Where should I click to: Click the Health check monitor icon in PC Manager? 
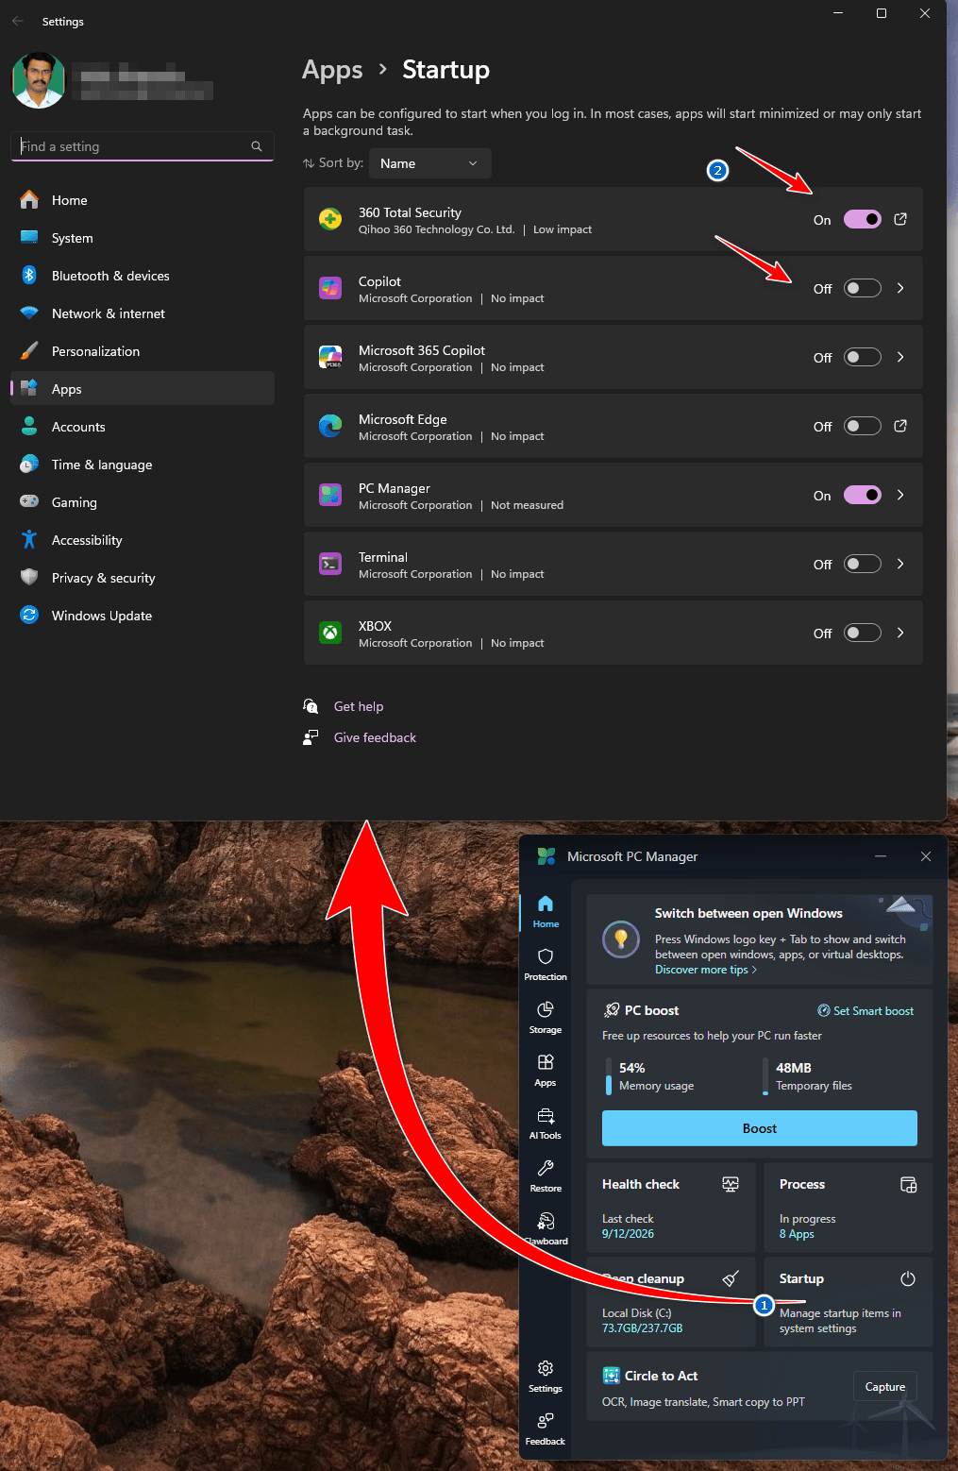click(x=731, y=1184)
